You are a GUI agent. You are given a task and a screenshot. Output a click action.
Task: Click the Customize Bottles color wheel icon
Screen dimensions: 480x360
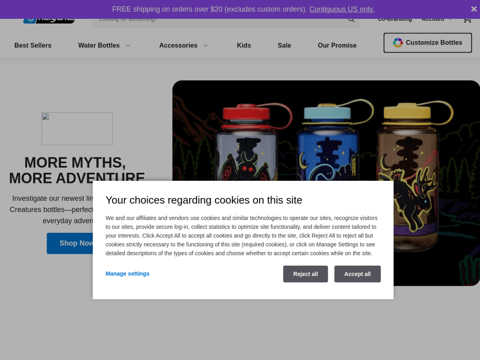coord(398,43)
